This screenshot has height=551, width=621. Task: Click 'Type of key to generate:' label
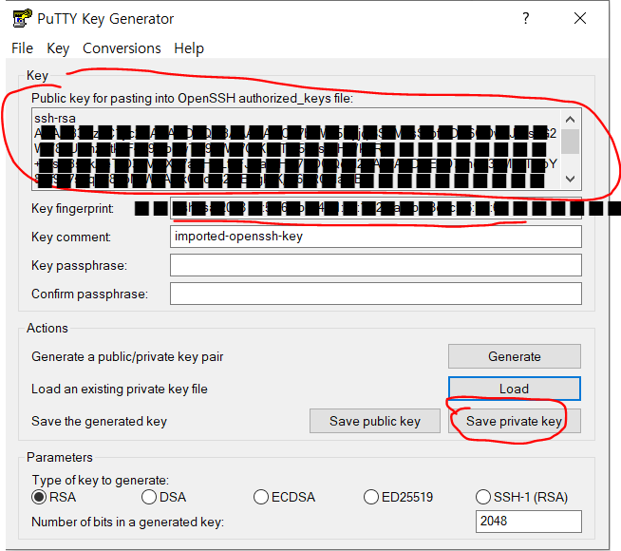tap(101, 480)
